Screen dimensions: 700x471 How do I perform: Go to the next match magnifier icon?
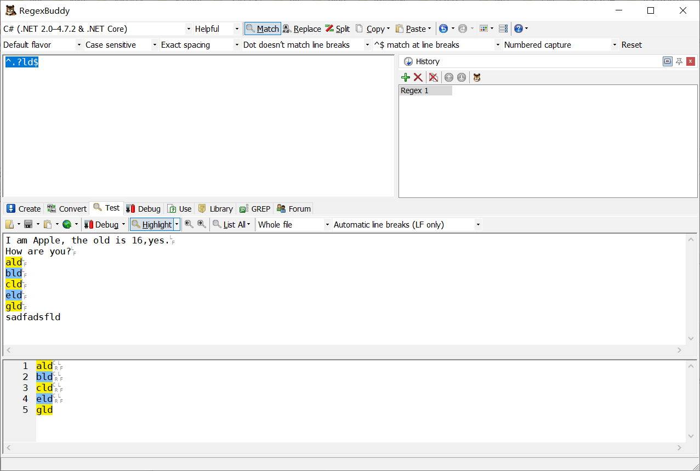tap(202, 224)
